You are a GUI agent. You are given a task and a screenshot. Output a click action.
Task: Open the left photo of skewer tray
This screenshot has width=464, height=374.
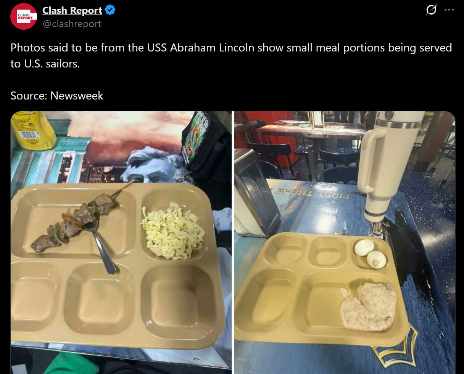click(121, 242)
